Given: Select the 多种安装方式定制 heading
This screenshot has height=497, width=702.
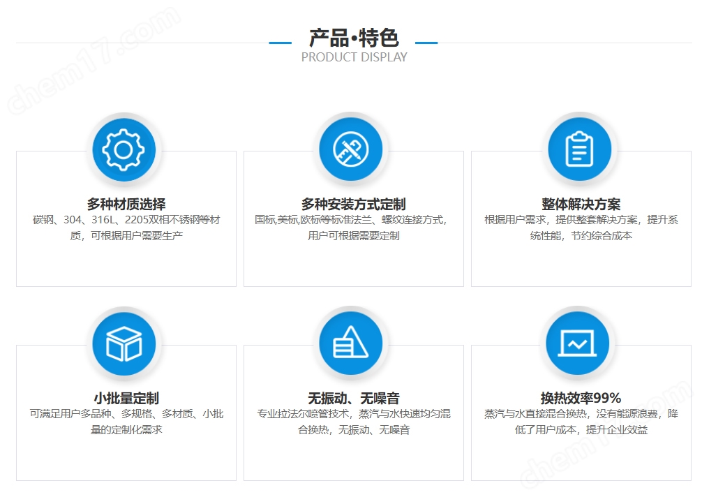Looking at the screenshot, I should coord(353,204).
